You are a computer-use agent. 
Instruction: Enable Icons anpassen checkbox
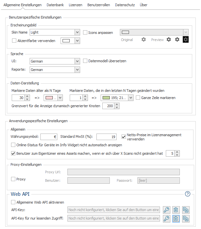pyautogui.click(x=85, y=33)
